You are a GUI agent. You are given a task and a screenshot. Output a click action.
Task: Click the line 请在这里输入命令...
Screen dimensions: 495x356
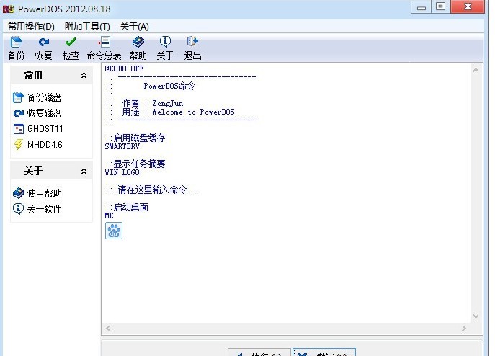click(152, 190)
